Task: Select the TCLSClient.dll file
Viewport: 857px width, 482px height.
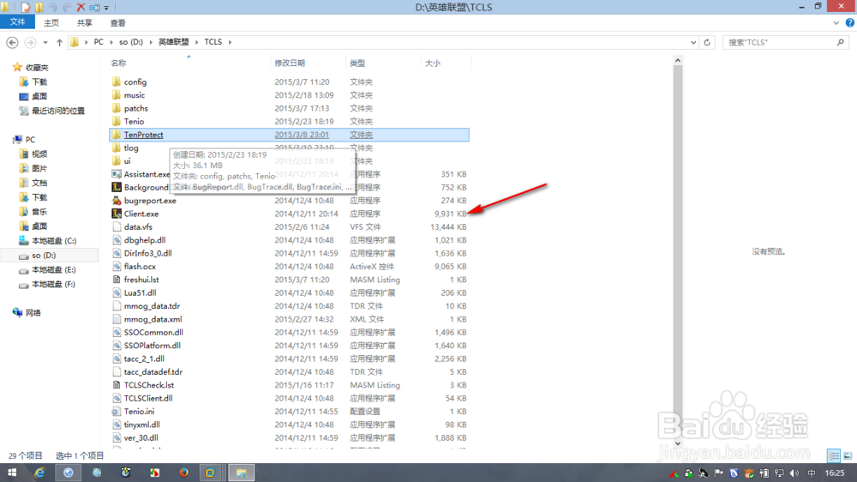Action: pyautogui.click(x=148, y=398)
